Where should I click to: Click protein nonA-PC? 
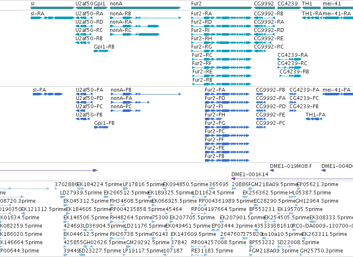point(126,111)
